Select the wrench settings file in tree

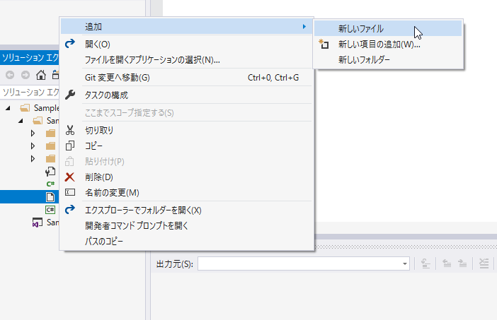[50, 171]
